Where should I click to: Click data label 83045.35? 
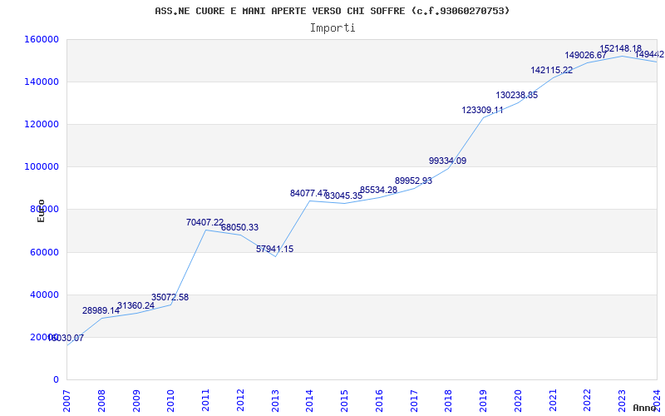pos(344,196)
